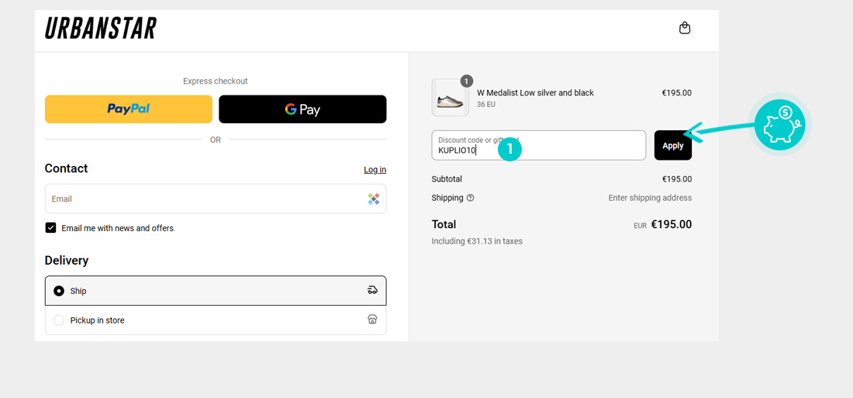Click the W Medalist Low sneaker thumbnail
The height and width of the screenshot is (398, 853).
(450, 99)
